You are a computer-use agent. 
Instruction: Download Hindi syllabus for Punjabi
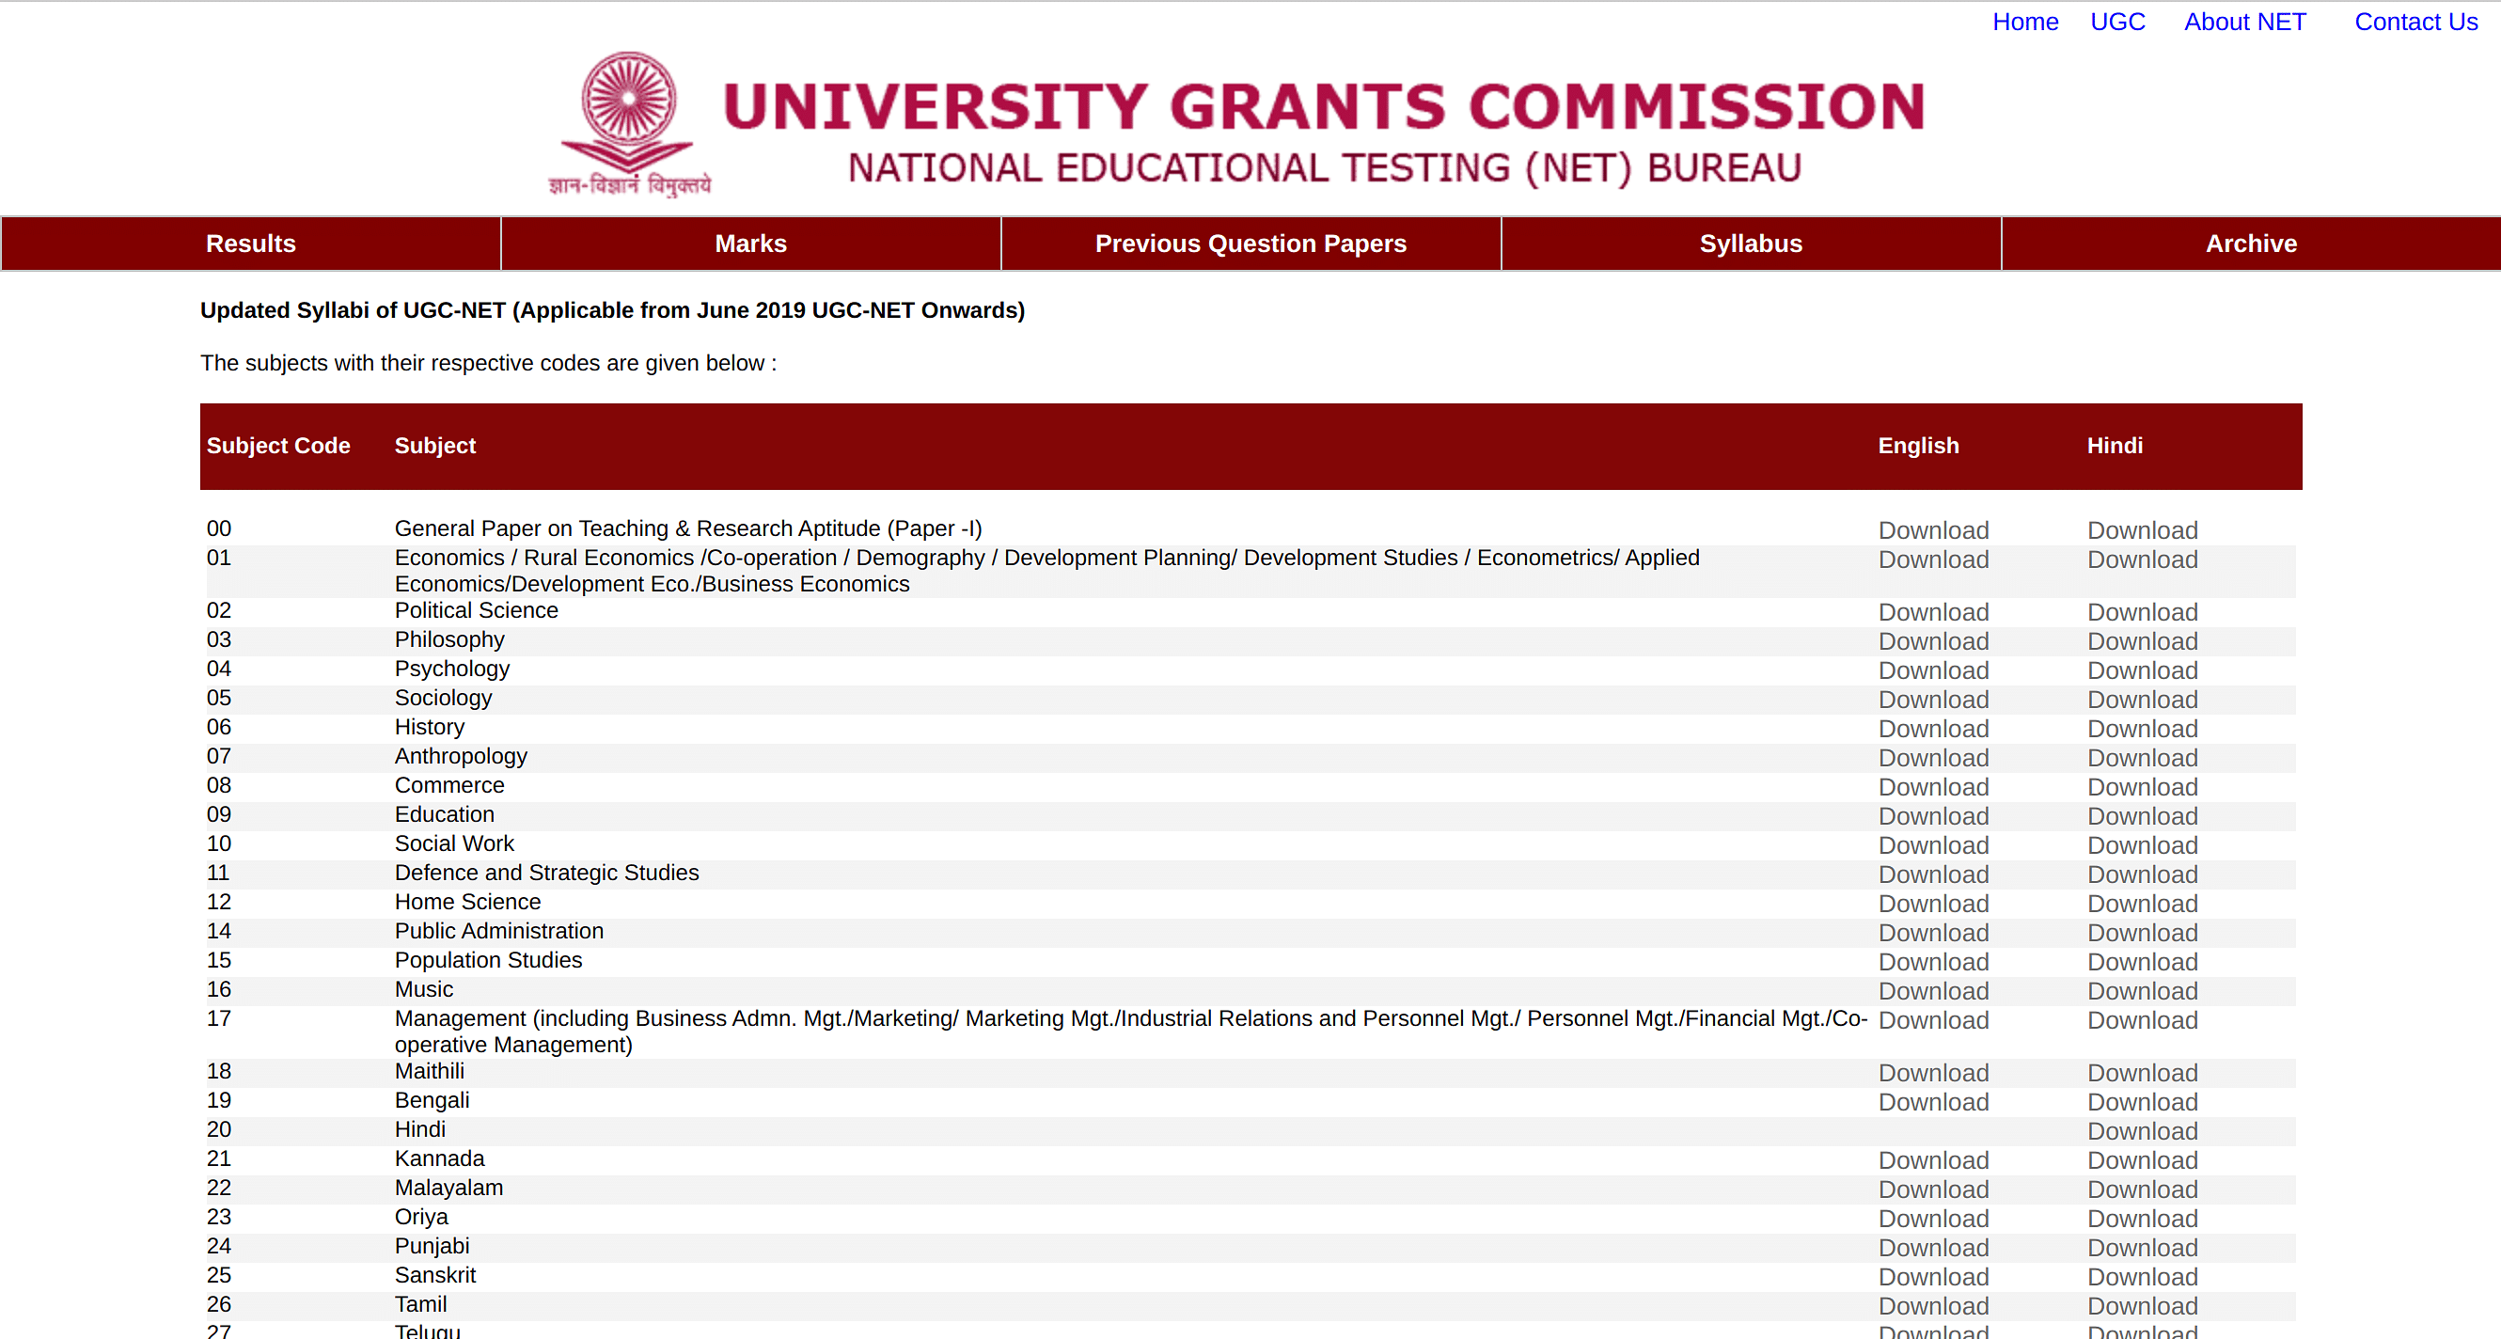coord(2142,1247)
